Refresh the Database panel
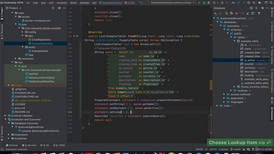Screen dimensions: 274x154 pyautogui.click(x=226, y=13)
